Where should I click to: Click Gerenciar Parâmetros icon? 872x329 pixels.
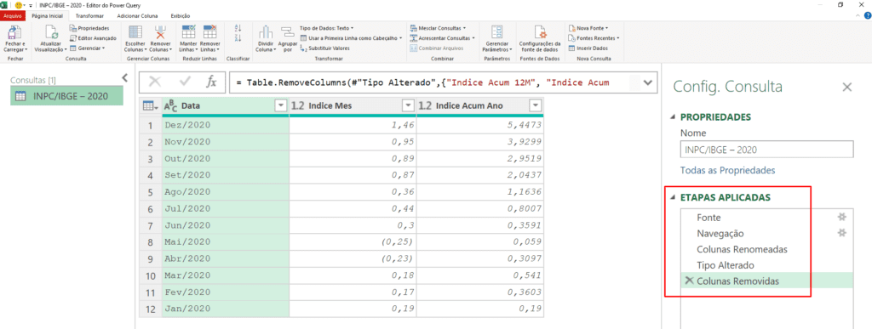tap(496, 31)
